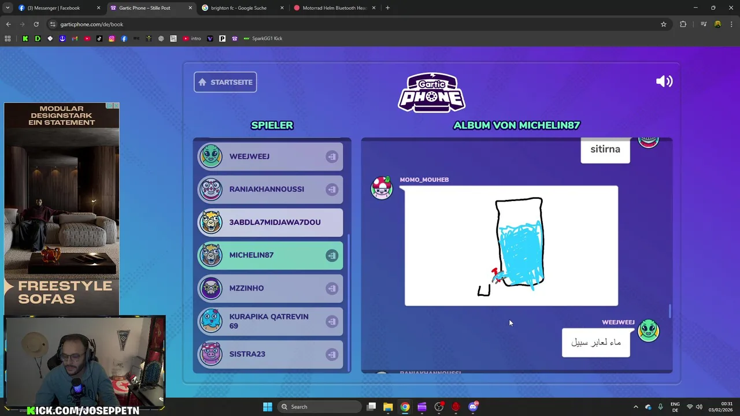Mute the Gartic Phone sound speaker icon
This screenshot has height=416, width=740.
[x=664, y=81]
